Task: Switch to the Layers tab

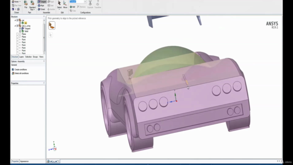Action: pos(22,57)
